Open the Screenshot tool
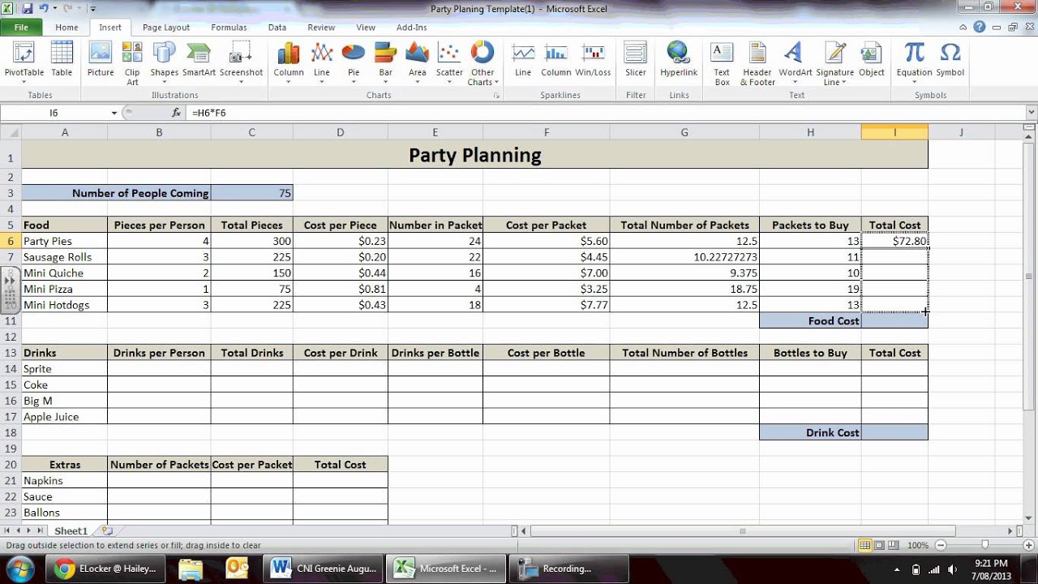Image resolution: width=1038 pixels, height=584 pixels. [241, 63]
